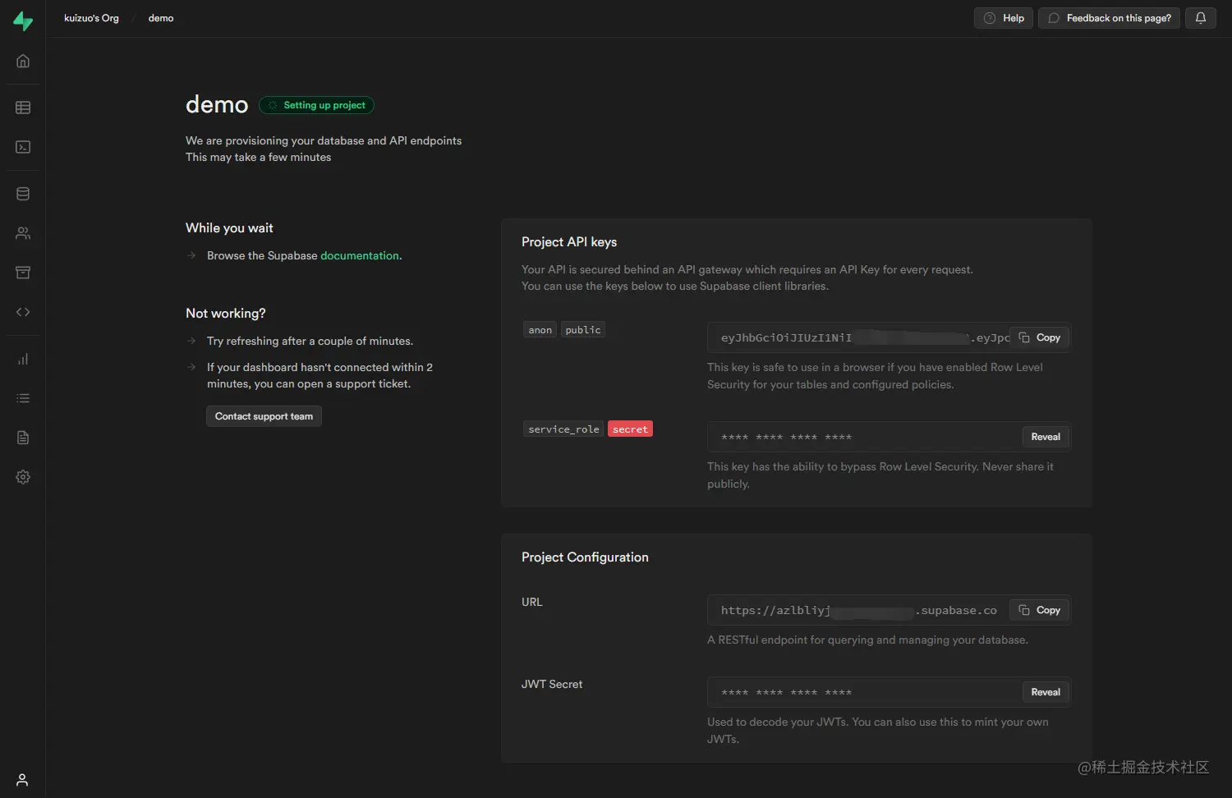This screenshot has width=1232, height=798.
Task: Open the Supabase documentation link
Action: pyautogui.click(x=359, y=255)
